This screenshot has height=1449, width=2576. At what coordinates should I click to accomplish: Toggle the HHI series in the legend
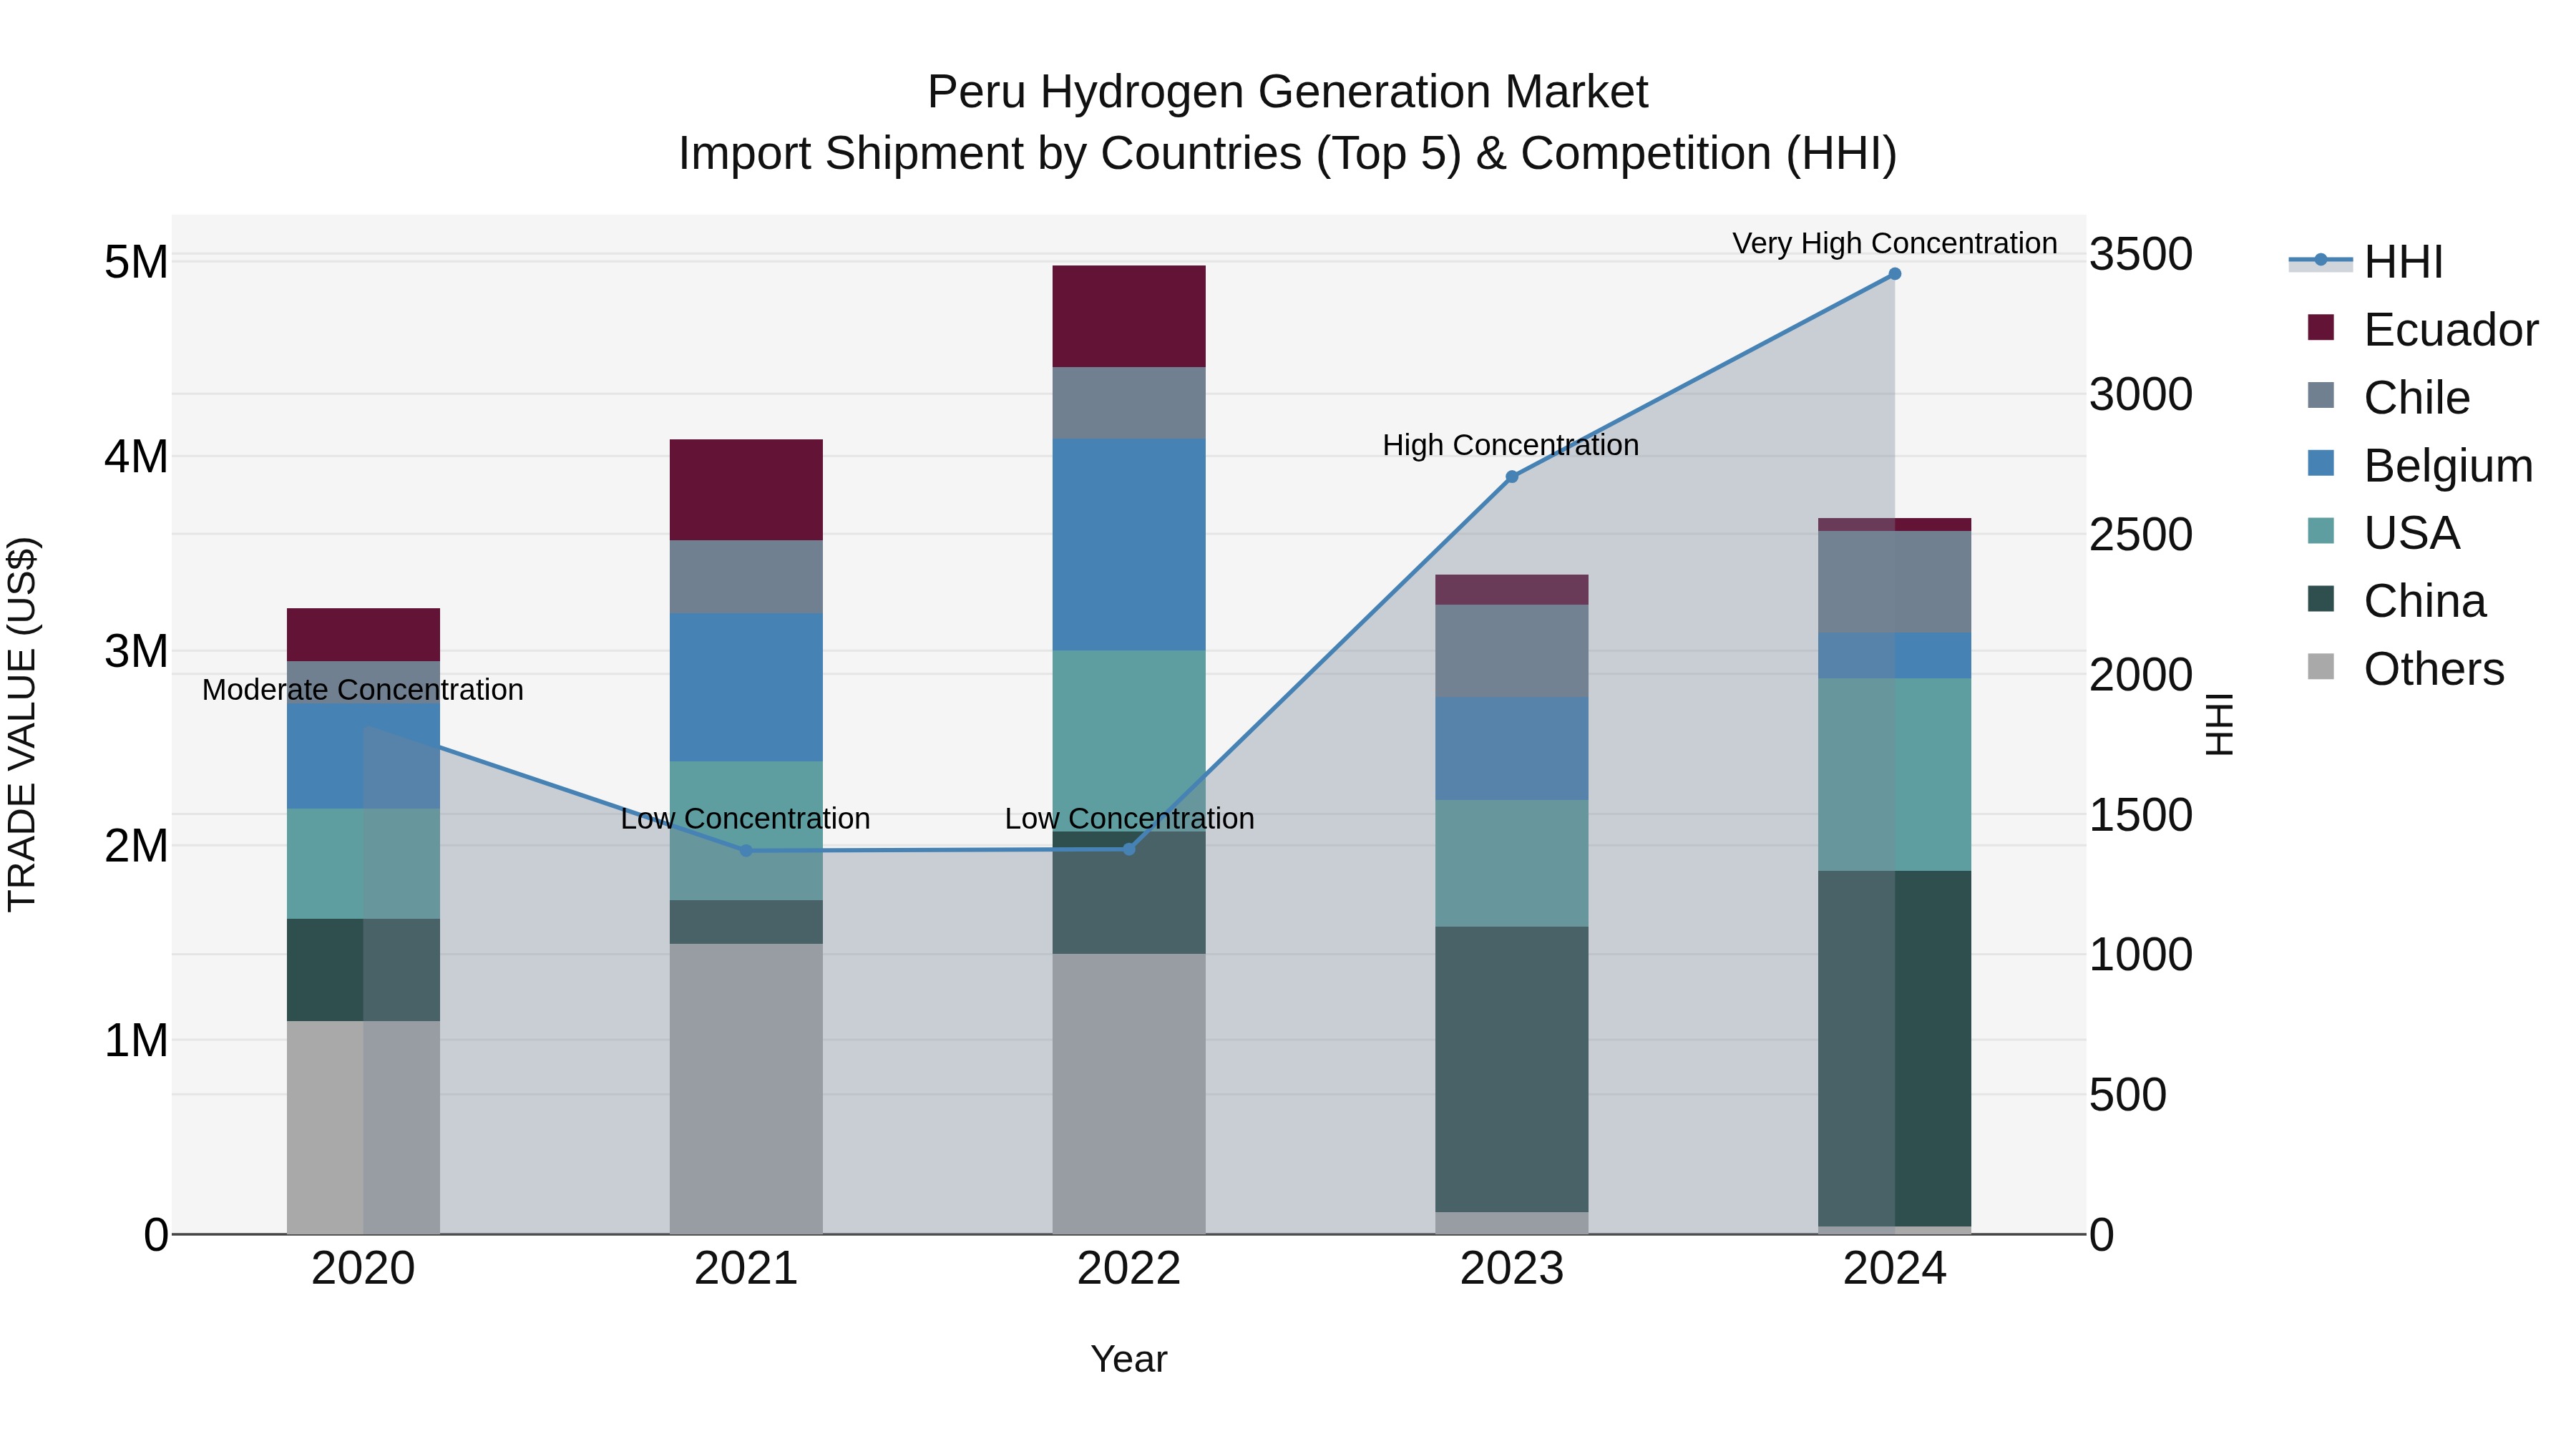2366,262
